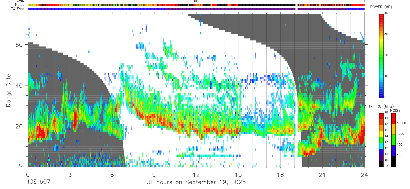The height and width of the screenshot is (189, 410).
Task: Click the '24' hour tick label
Action: (364, 174)
